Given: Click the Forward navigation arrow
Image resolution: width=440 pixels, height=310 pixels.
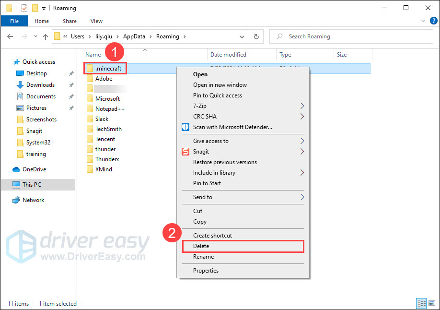Looking at the screenshot, I should (x=24, y=36).
